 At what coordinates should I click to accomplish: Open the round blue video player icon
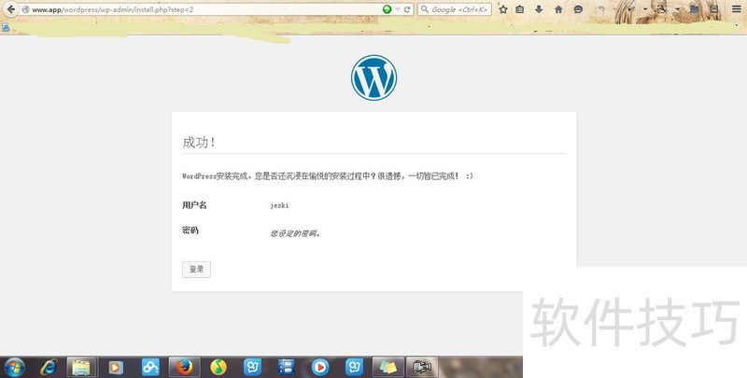coord(320,367)
